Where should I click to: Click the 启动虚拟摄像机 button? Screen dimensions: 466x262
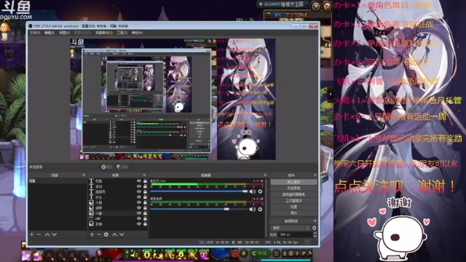pyautogui.click(x=293, y=194)
